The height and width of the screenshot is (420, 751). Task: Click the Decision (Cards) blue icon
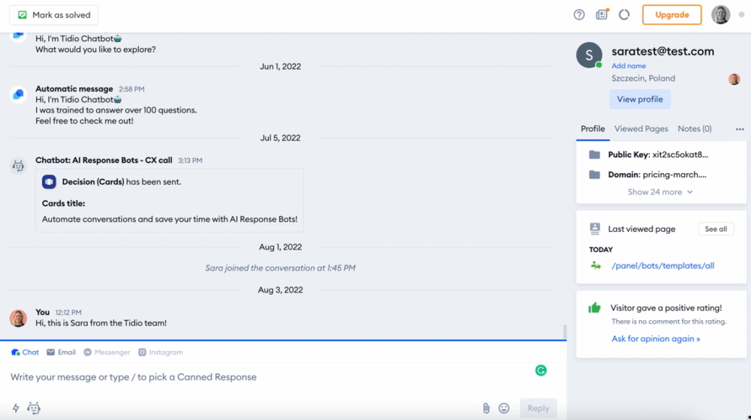pyautogui.click(x=49, y=181)
